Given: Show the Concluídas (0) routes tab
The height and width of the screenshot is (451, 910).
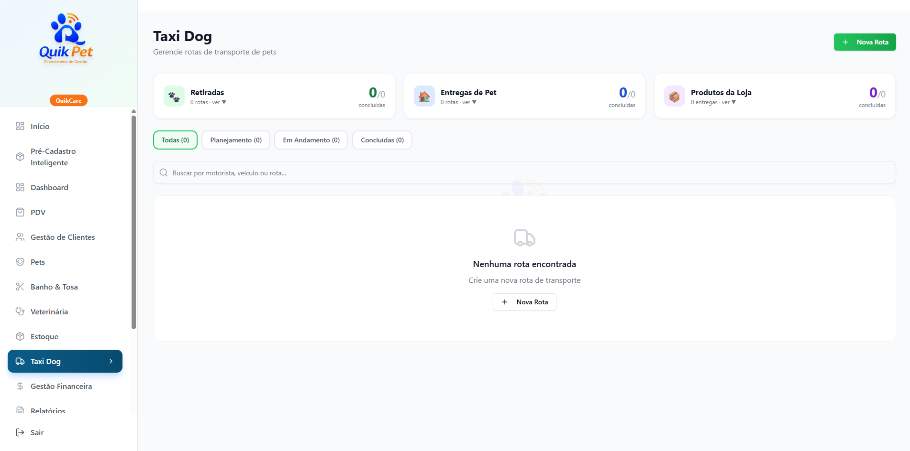Looking at the screenshot, I should [382, 140].
